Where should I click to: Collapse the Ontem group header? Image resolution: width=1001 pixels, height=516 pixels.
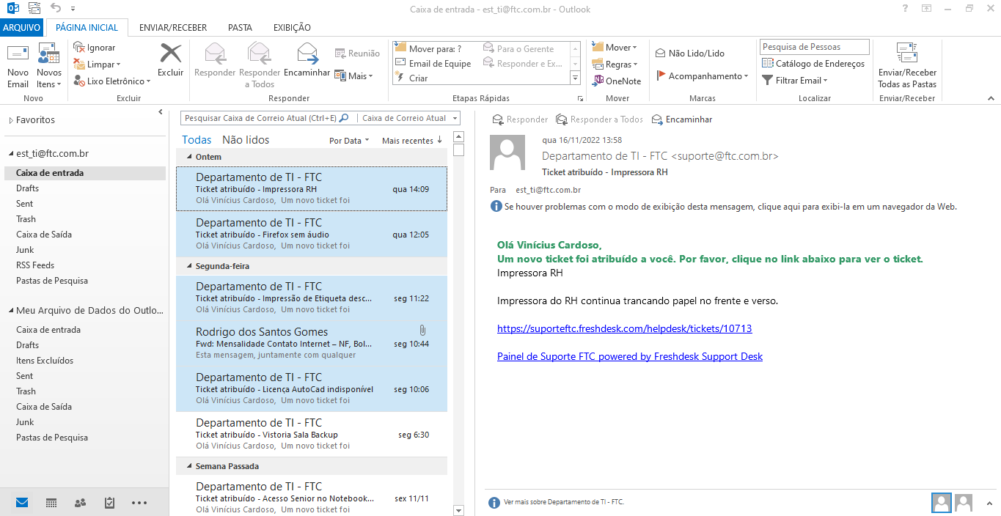tap(190, 157)
